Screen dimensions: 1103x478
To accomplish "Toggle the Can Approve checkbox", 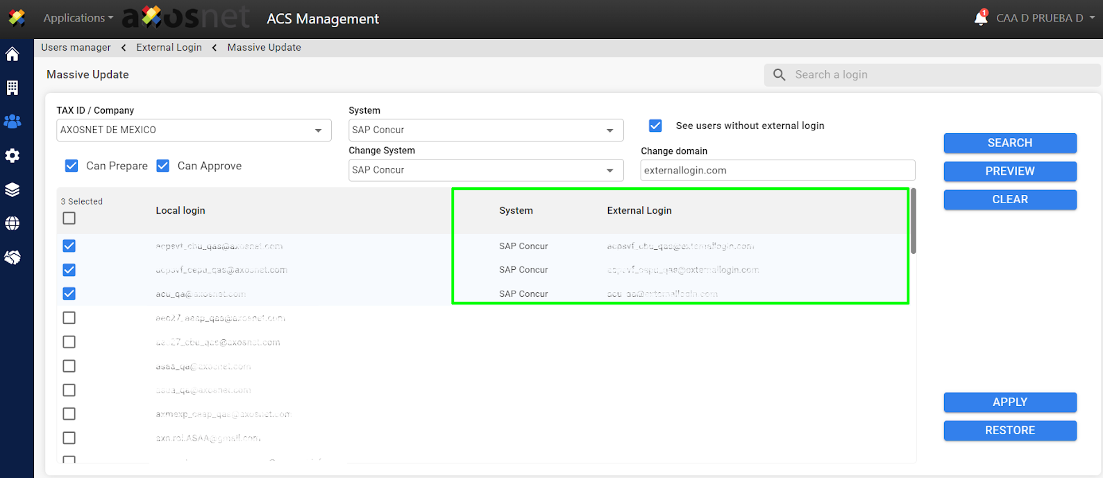I will (x=163, y=166).
